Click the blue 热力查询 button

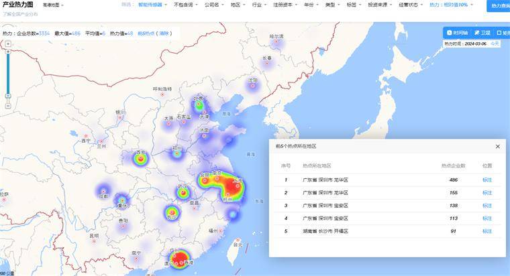pos(499,5)
